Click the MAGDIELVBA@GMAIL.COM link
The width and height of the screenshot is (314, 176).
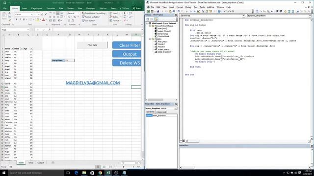[x=93, y=83]
